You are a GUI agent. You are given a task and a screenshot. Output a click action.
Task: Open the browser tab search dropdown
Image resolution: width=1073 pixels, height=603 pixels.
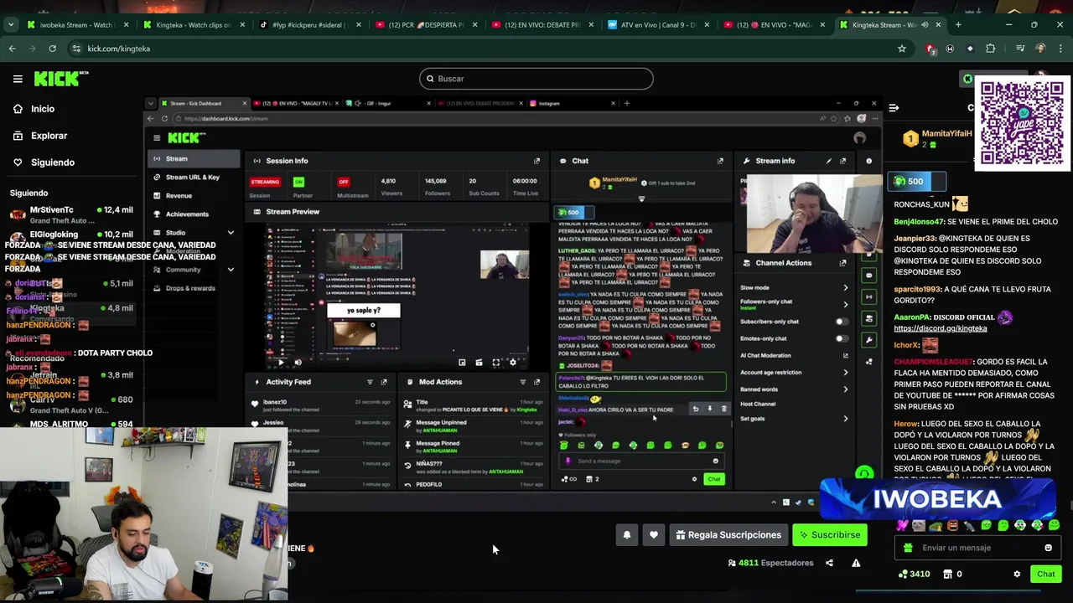point(11,24)
